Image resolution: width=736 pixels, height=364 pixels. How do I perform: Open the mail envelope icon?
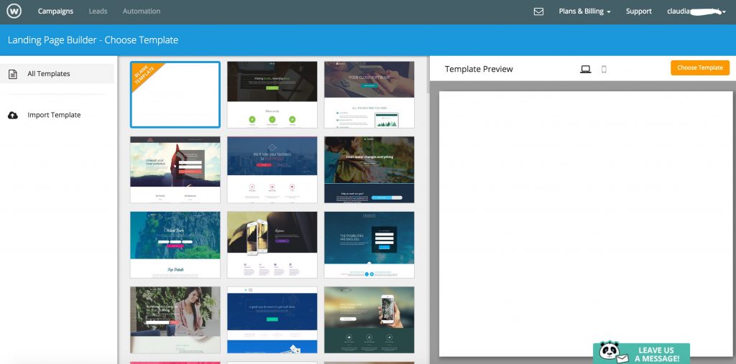(538, 11)
